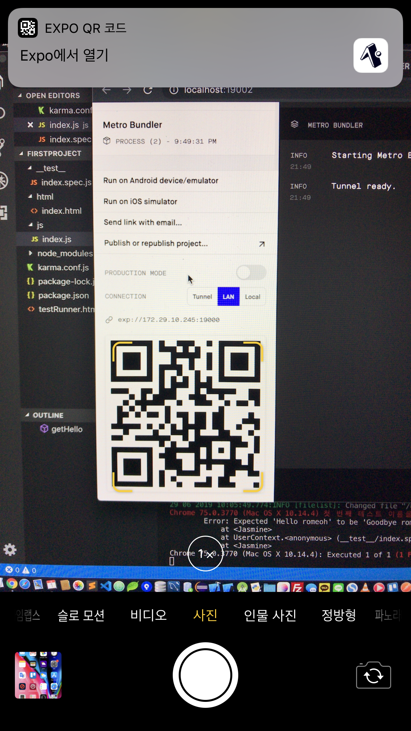Select the Tunnel connection option
Viewport: 411px width, 731px height.
202,297
